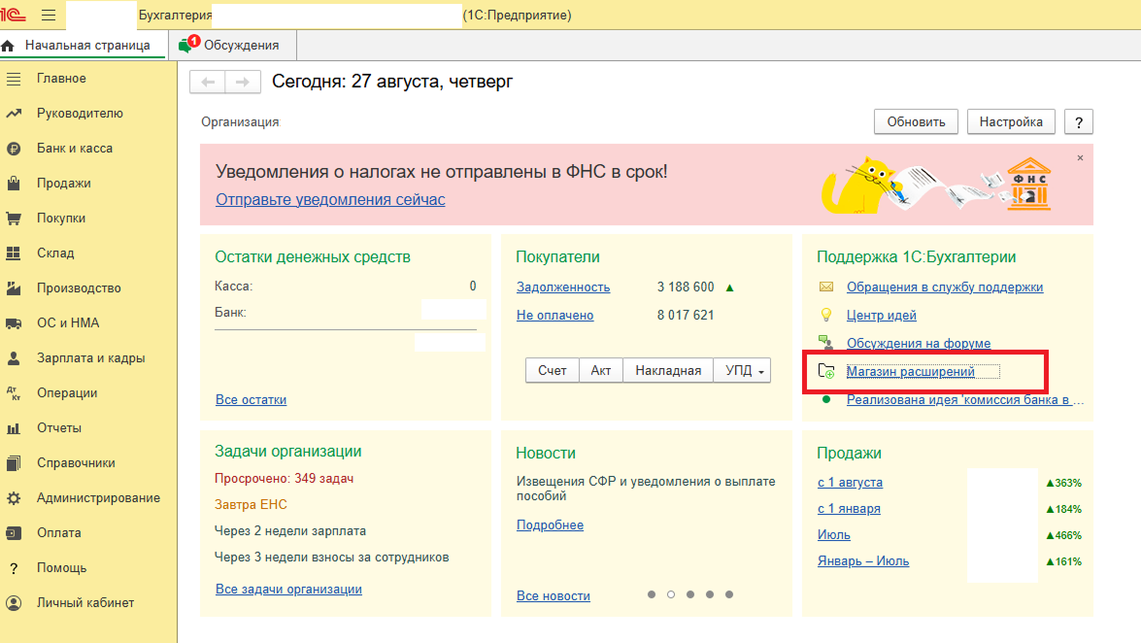Open the Магазин расширений link
Viewport: 1141px width, 643px height.
910,371
